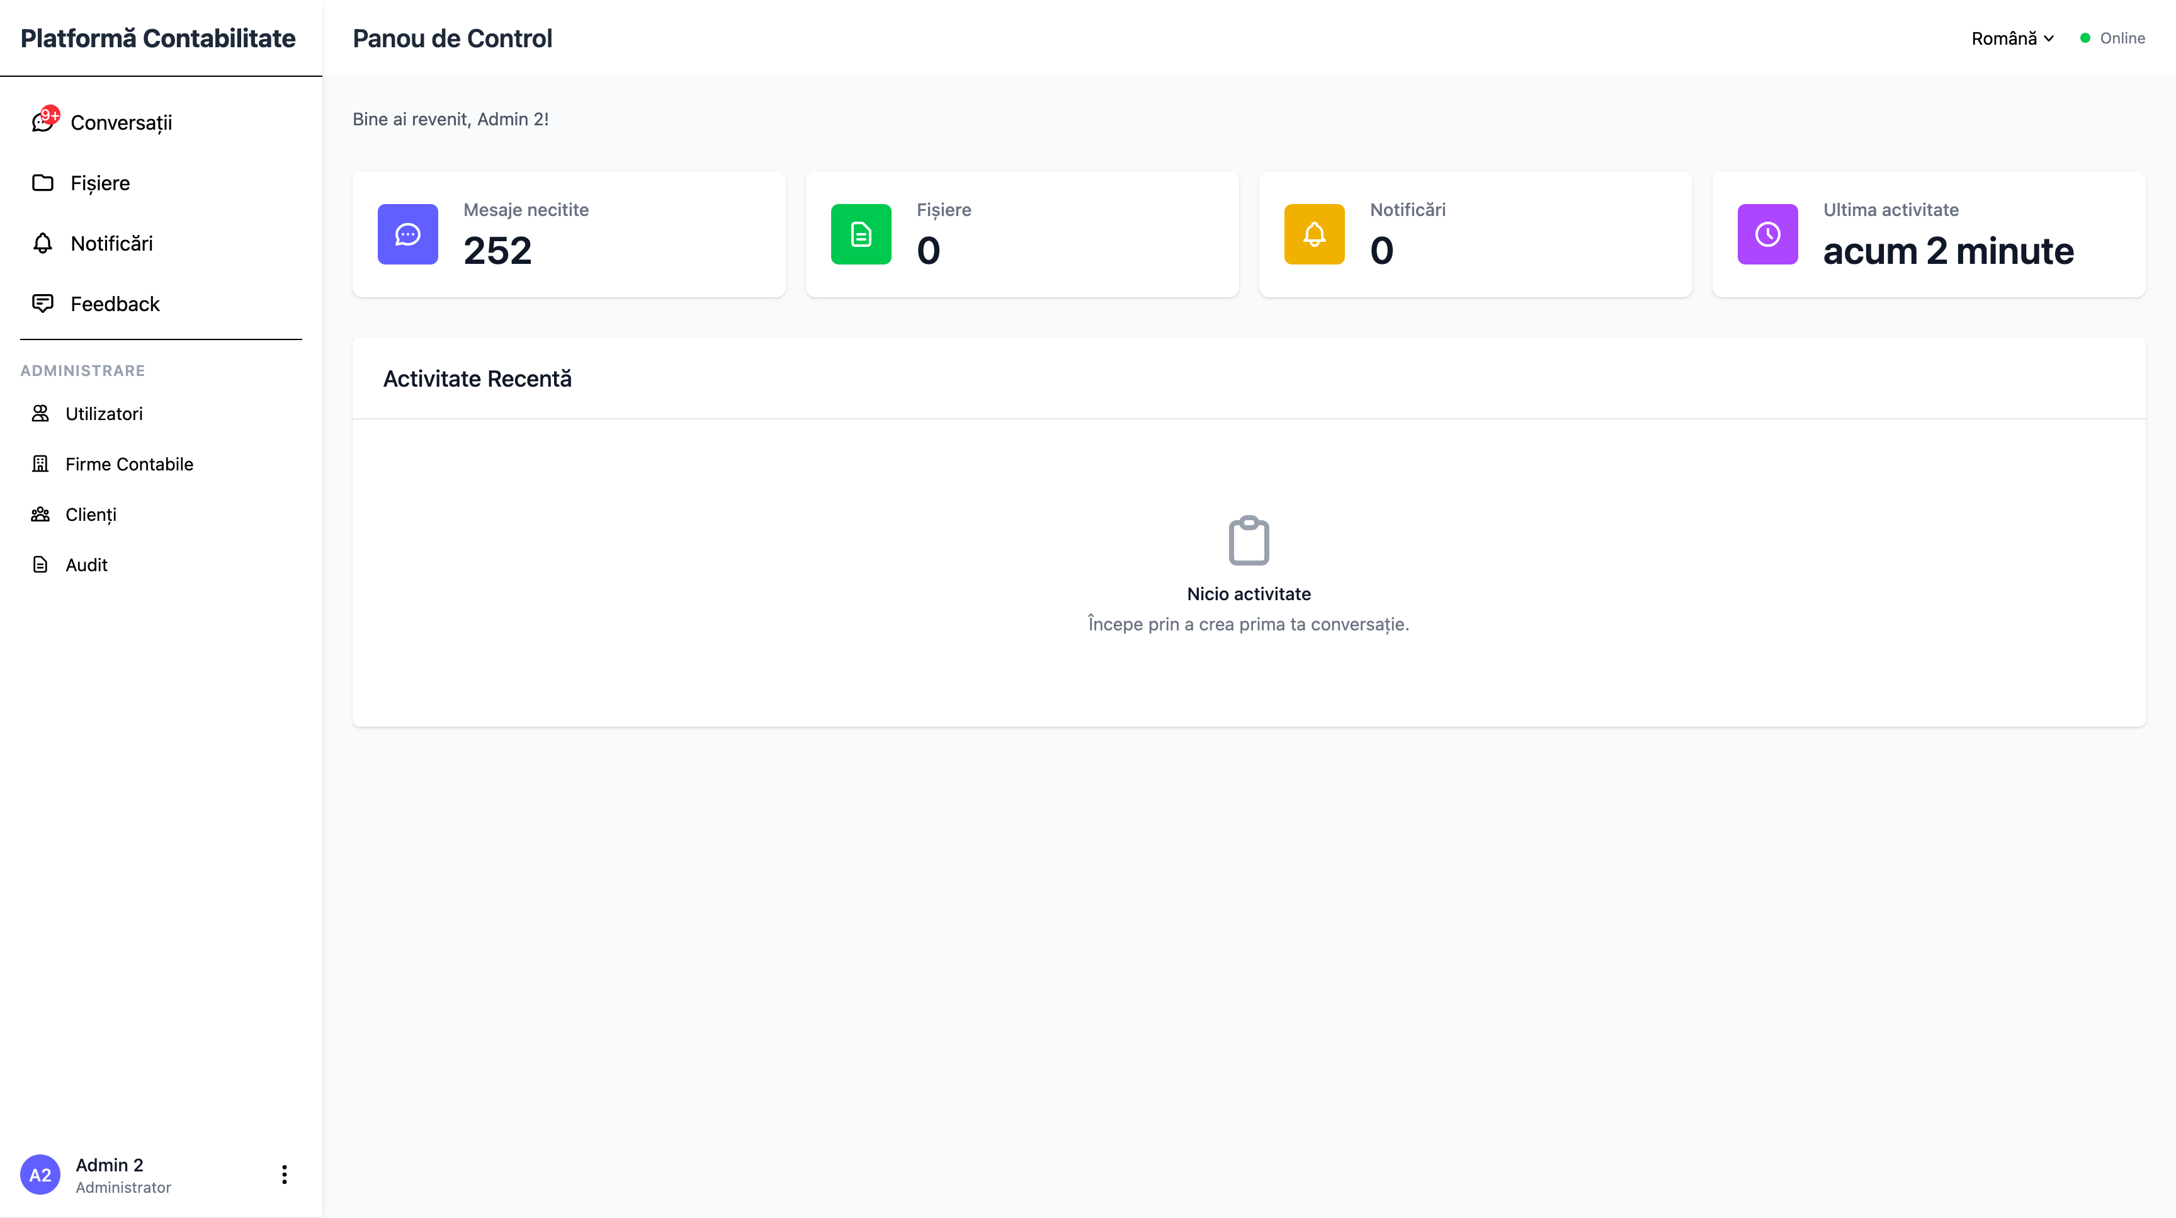Select the Fișiere folder icon in sidebar

click(43, 183)
